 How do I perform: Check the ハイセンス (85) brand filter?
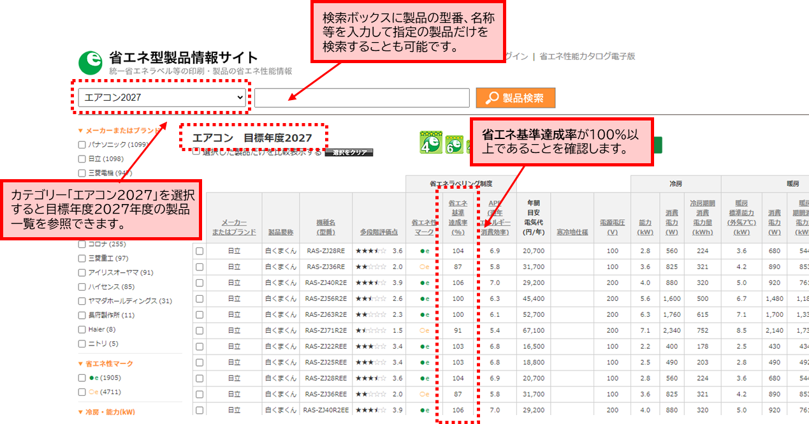click(x=82, y=287)
